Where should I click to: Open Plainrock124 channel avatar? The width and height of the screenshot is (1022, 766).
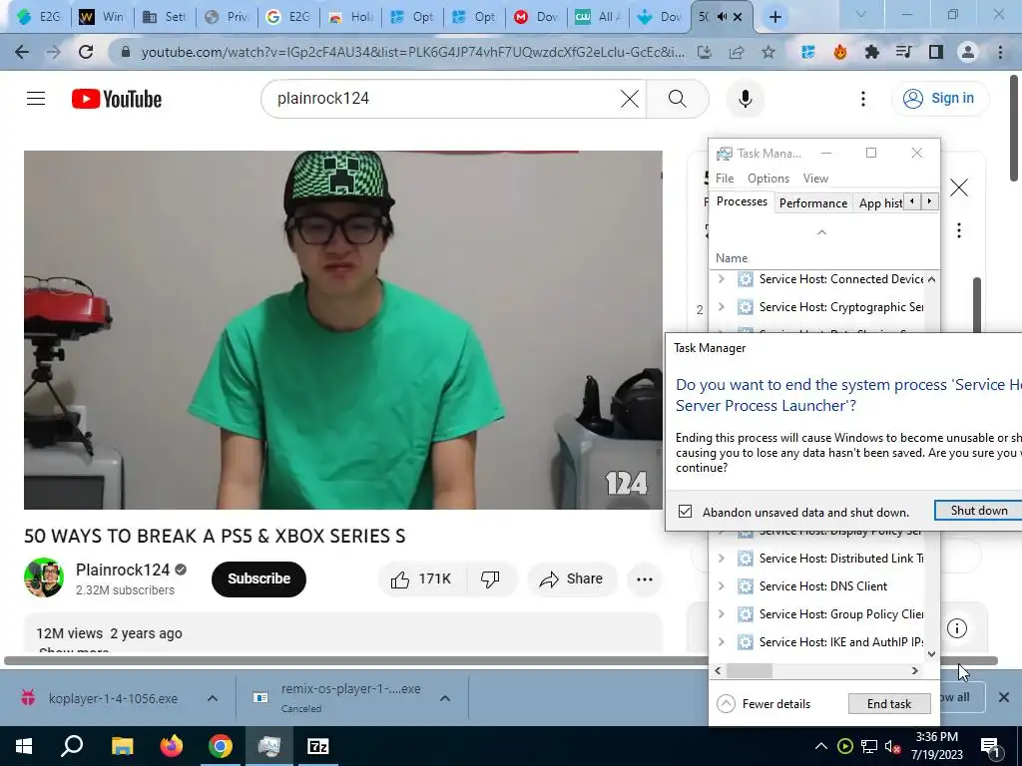pyautogui.click(x=44, y=577)
